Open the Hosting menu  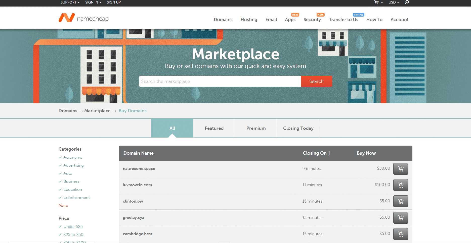pos(249,20)
